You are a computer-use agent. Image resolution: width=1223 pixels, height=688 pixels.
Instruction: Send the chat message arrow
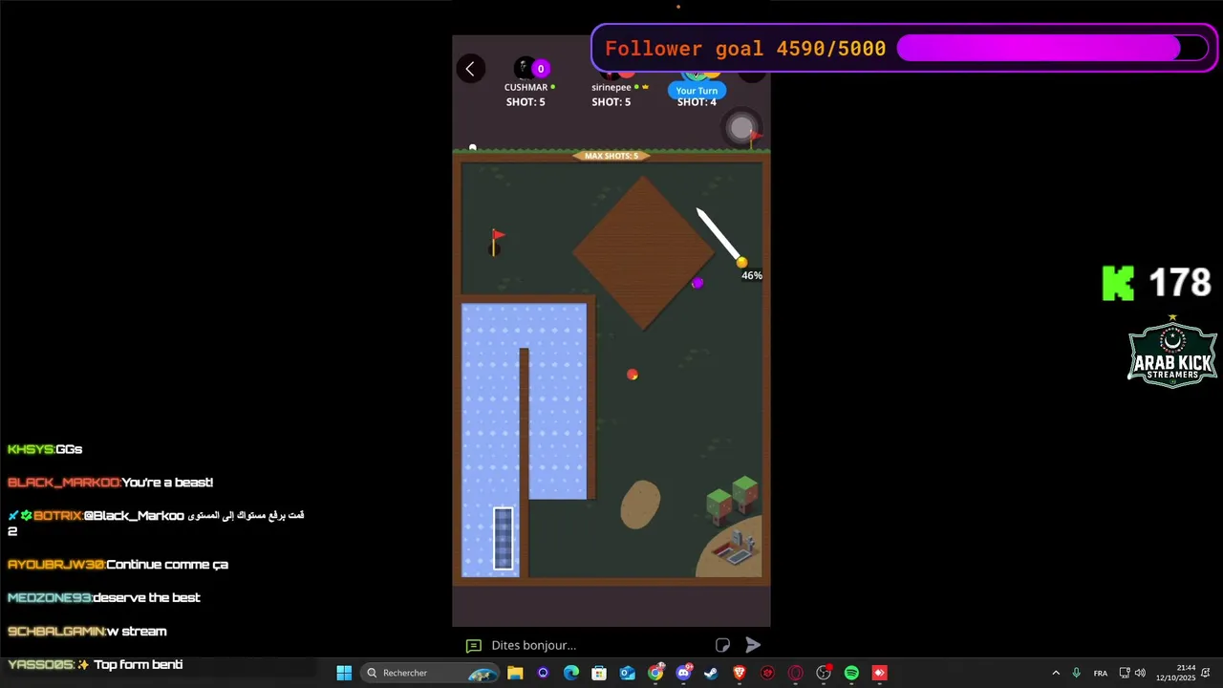coord(753,645)
